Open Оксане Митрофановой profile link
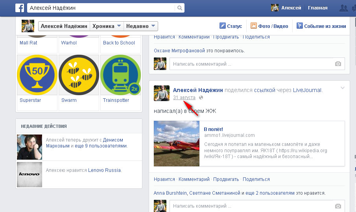356x212 pixels. tap(179, 51)
